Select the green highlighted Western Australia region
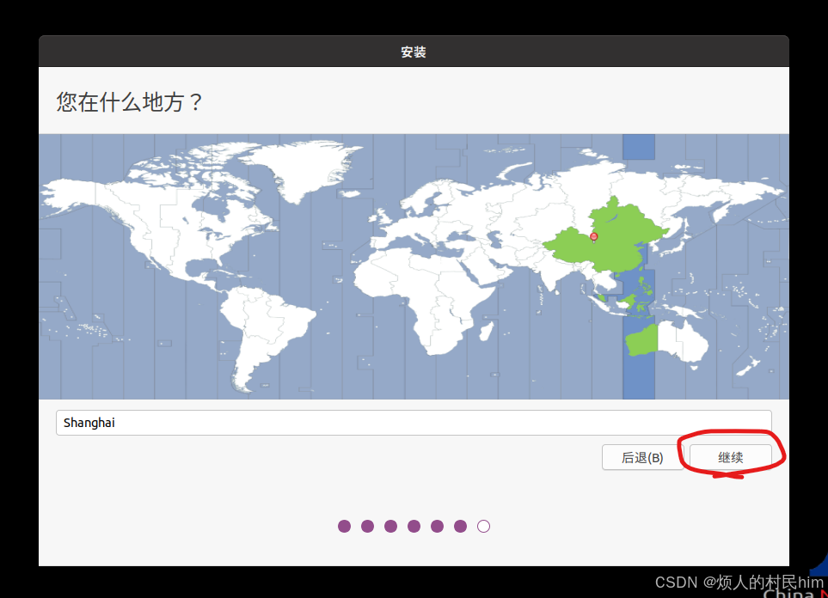The image size is (828, 598). (642, 341)
